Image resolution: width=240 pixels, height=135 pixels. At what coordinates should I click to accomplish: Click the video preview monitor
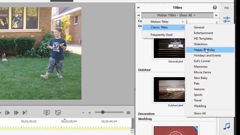pyautogui.click(x=41, y=53)
